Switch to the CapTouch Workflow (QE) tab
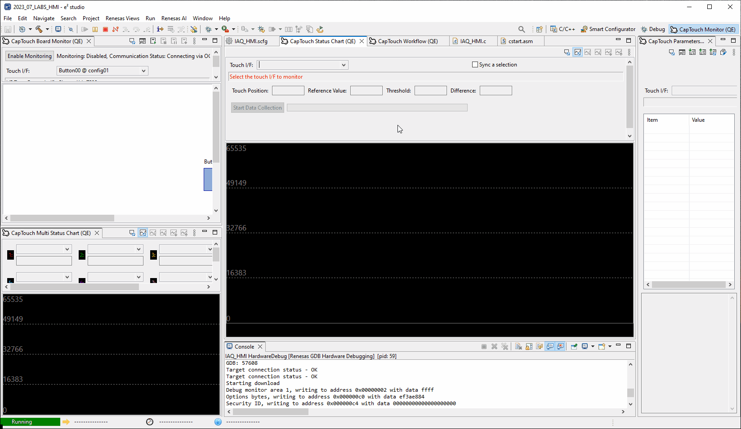The width and height of the screenshot is (741, 429). tap(407, 41)
